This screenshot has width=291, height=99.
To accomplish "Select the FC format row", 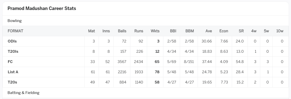I will (x=145, y=62).
